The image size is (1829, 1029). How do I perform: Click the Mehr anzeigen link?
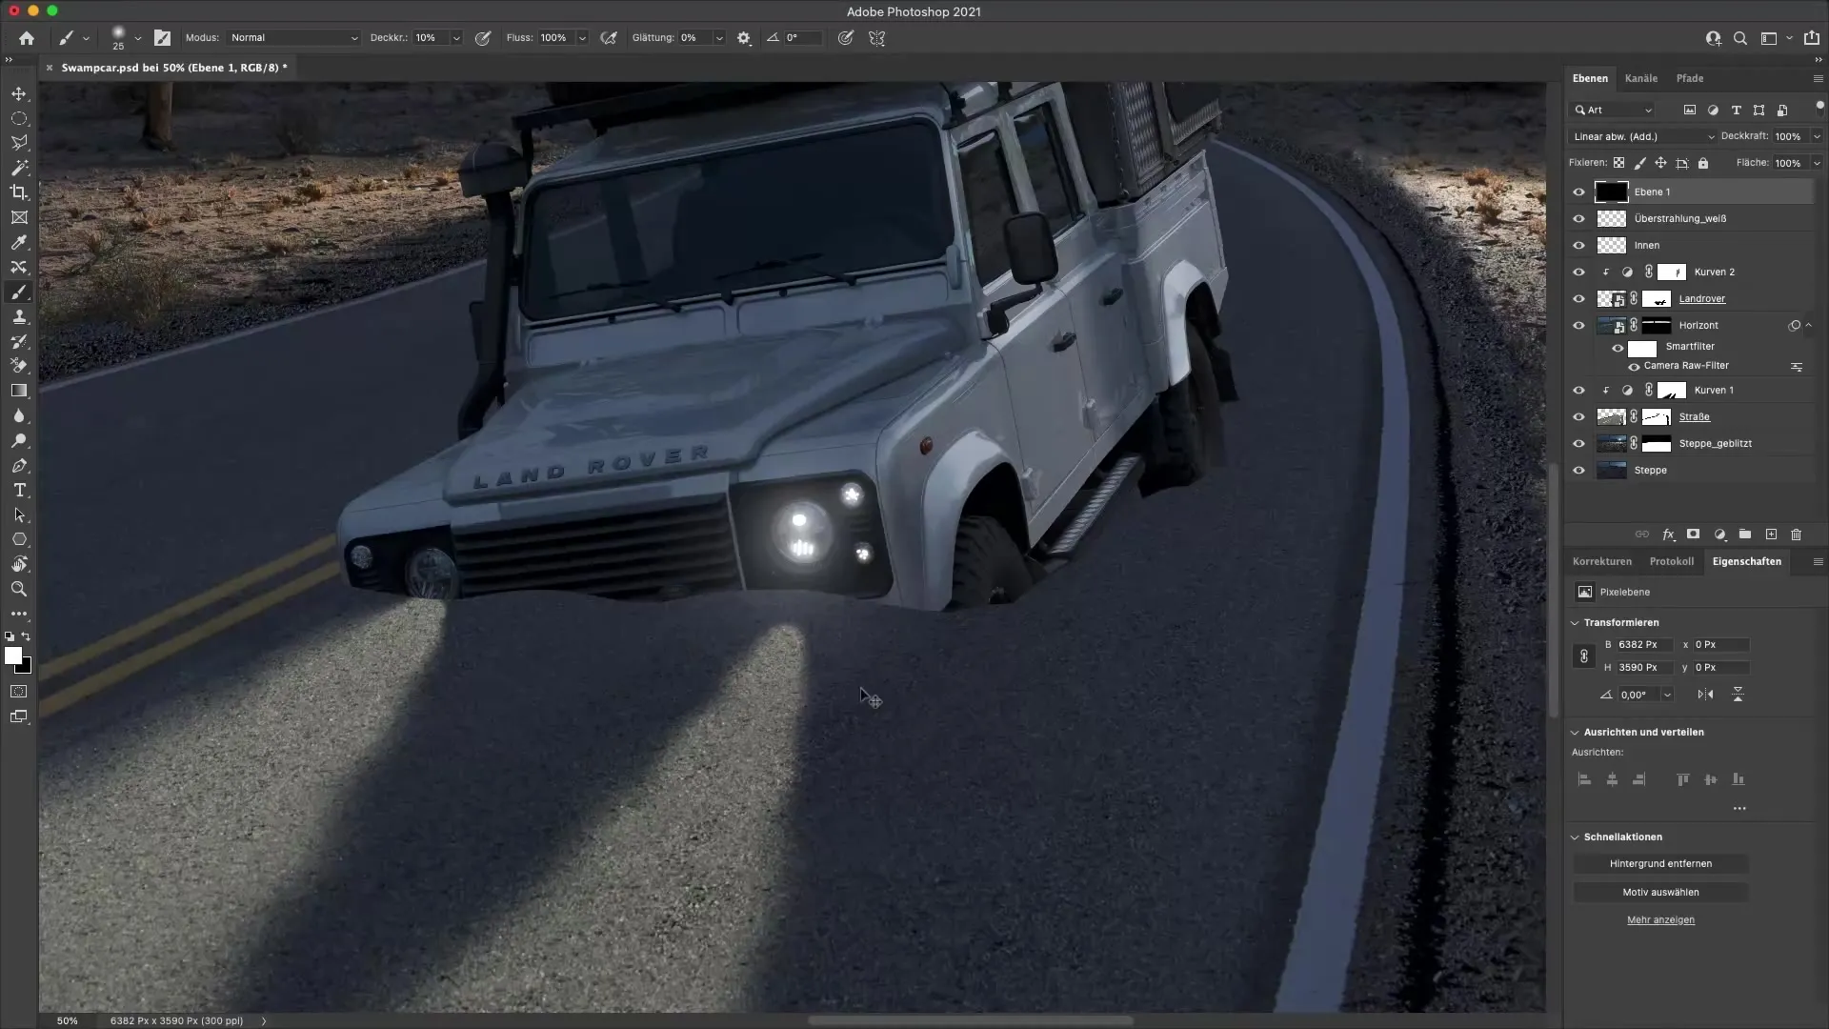point(1660,919)
